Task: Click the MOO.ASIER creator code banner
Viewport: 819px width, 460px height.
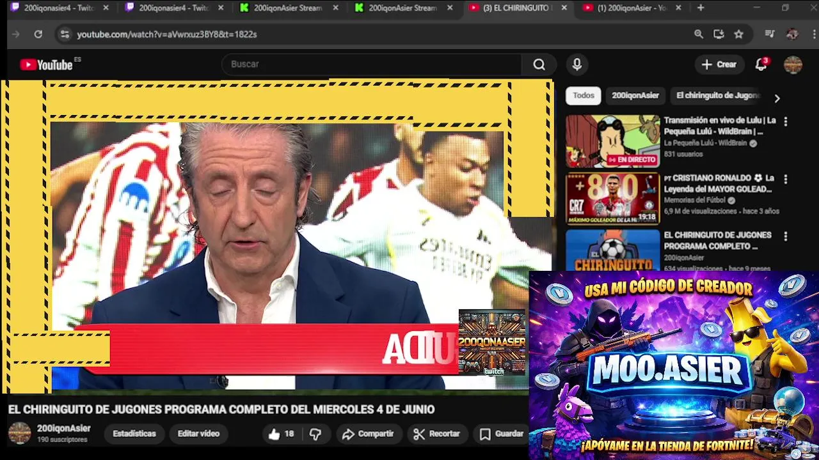Action: click(674, 365)
